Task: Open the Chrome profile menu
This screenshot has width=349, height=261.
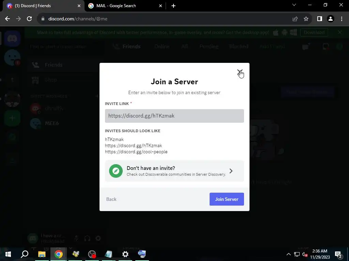Action: pyautogui.click(x=331, y=19)
